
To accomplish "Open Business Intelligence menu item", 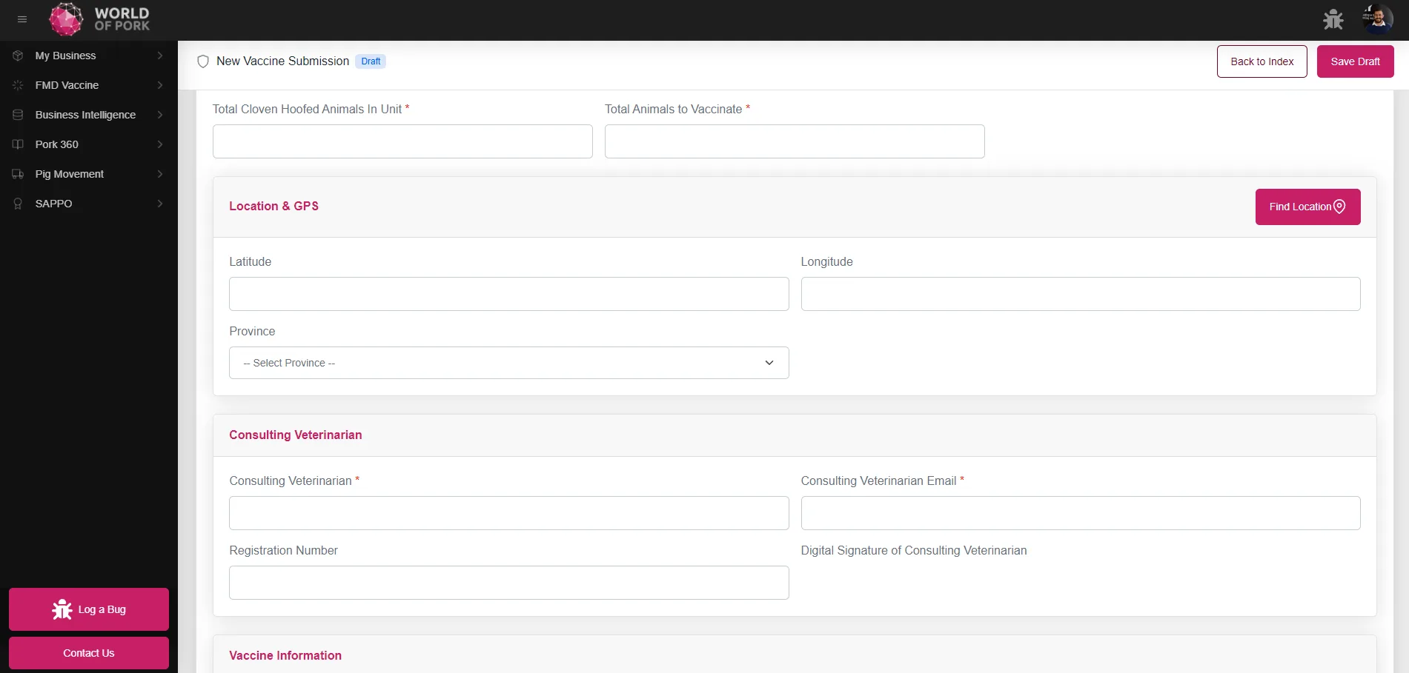I will coord(89,115).
